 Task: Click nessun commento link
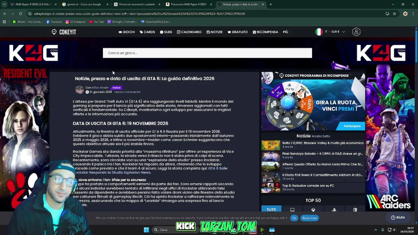click(127, 92)
